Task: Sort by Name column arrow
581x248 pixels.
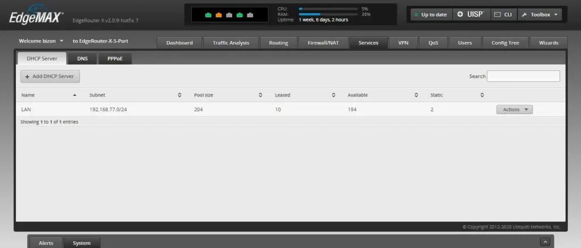Action: (x=75, y=95)
